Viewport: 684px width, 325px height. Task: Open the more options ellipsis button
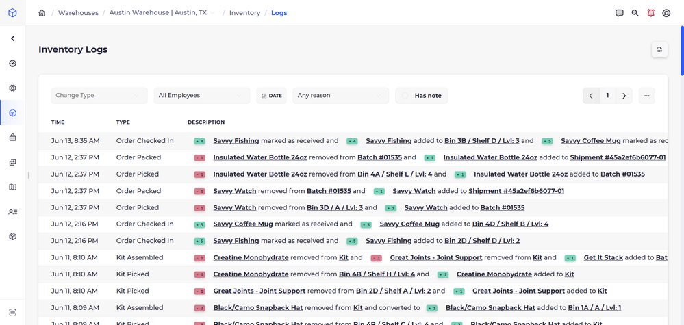(x=647, y=95)
